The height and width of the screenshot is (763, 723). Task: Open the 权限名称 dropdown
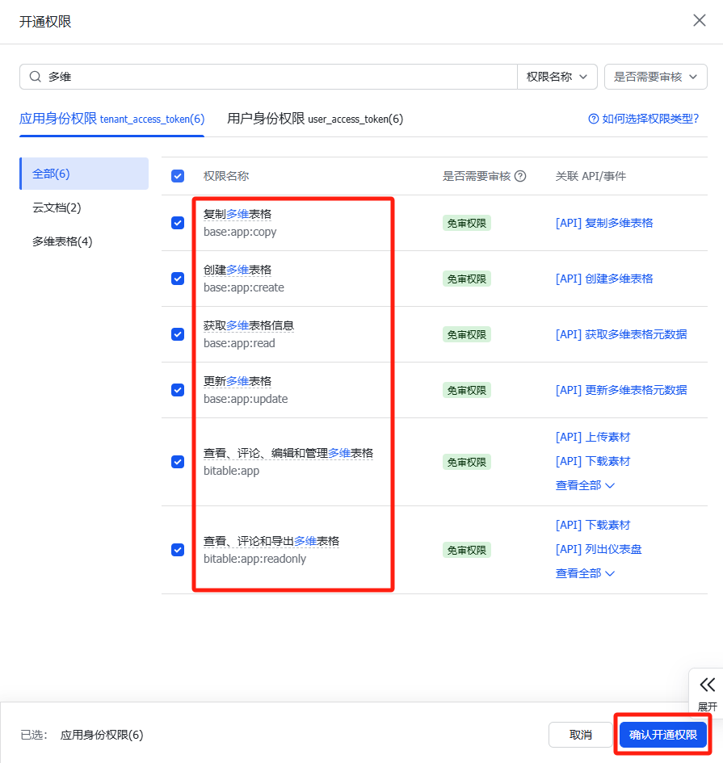point(557,77)
